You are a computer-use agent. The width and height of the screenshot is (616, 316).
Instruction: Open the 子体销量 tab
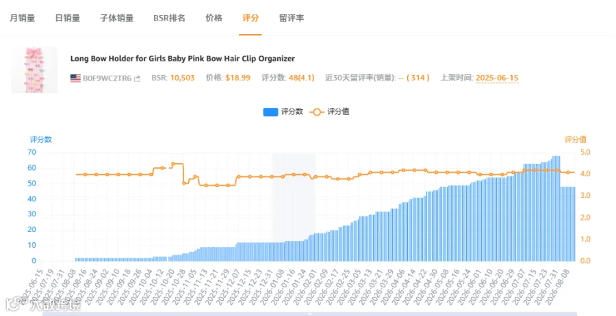tap(116, 18)
